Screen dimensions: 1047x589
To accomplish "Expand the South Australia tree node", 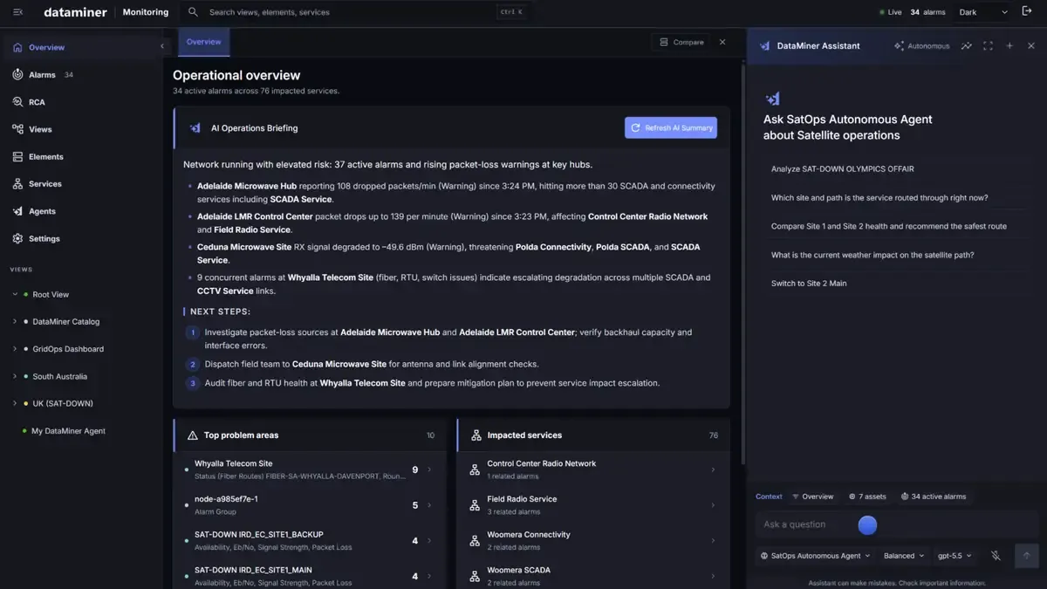I will coord(15,377).
